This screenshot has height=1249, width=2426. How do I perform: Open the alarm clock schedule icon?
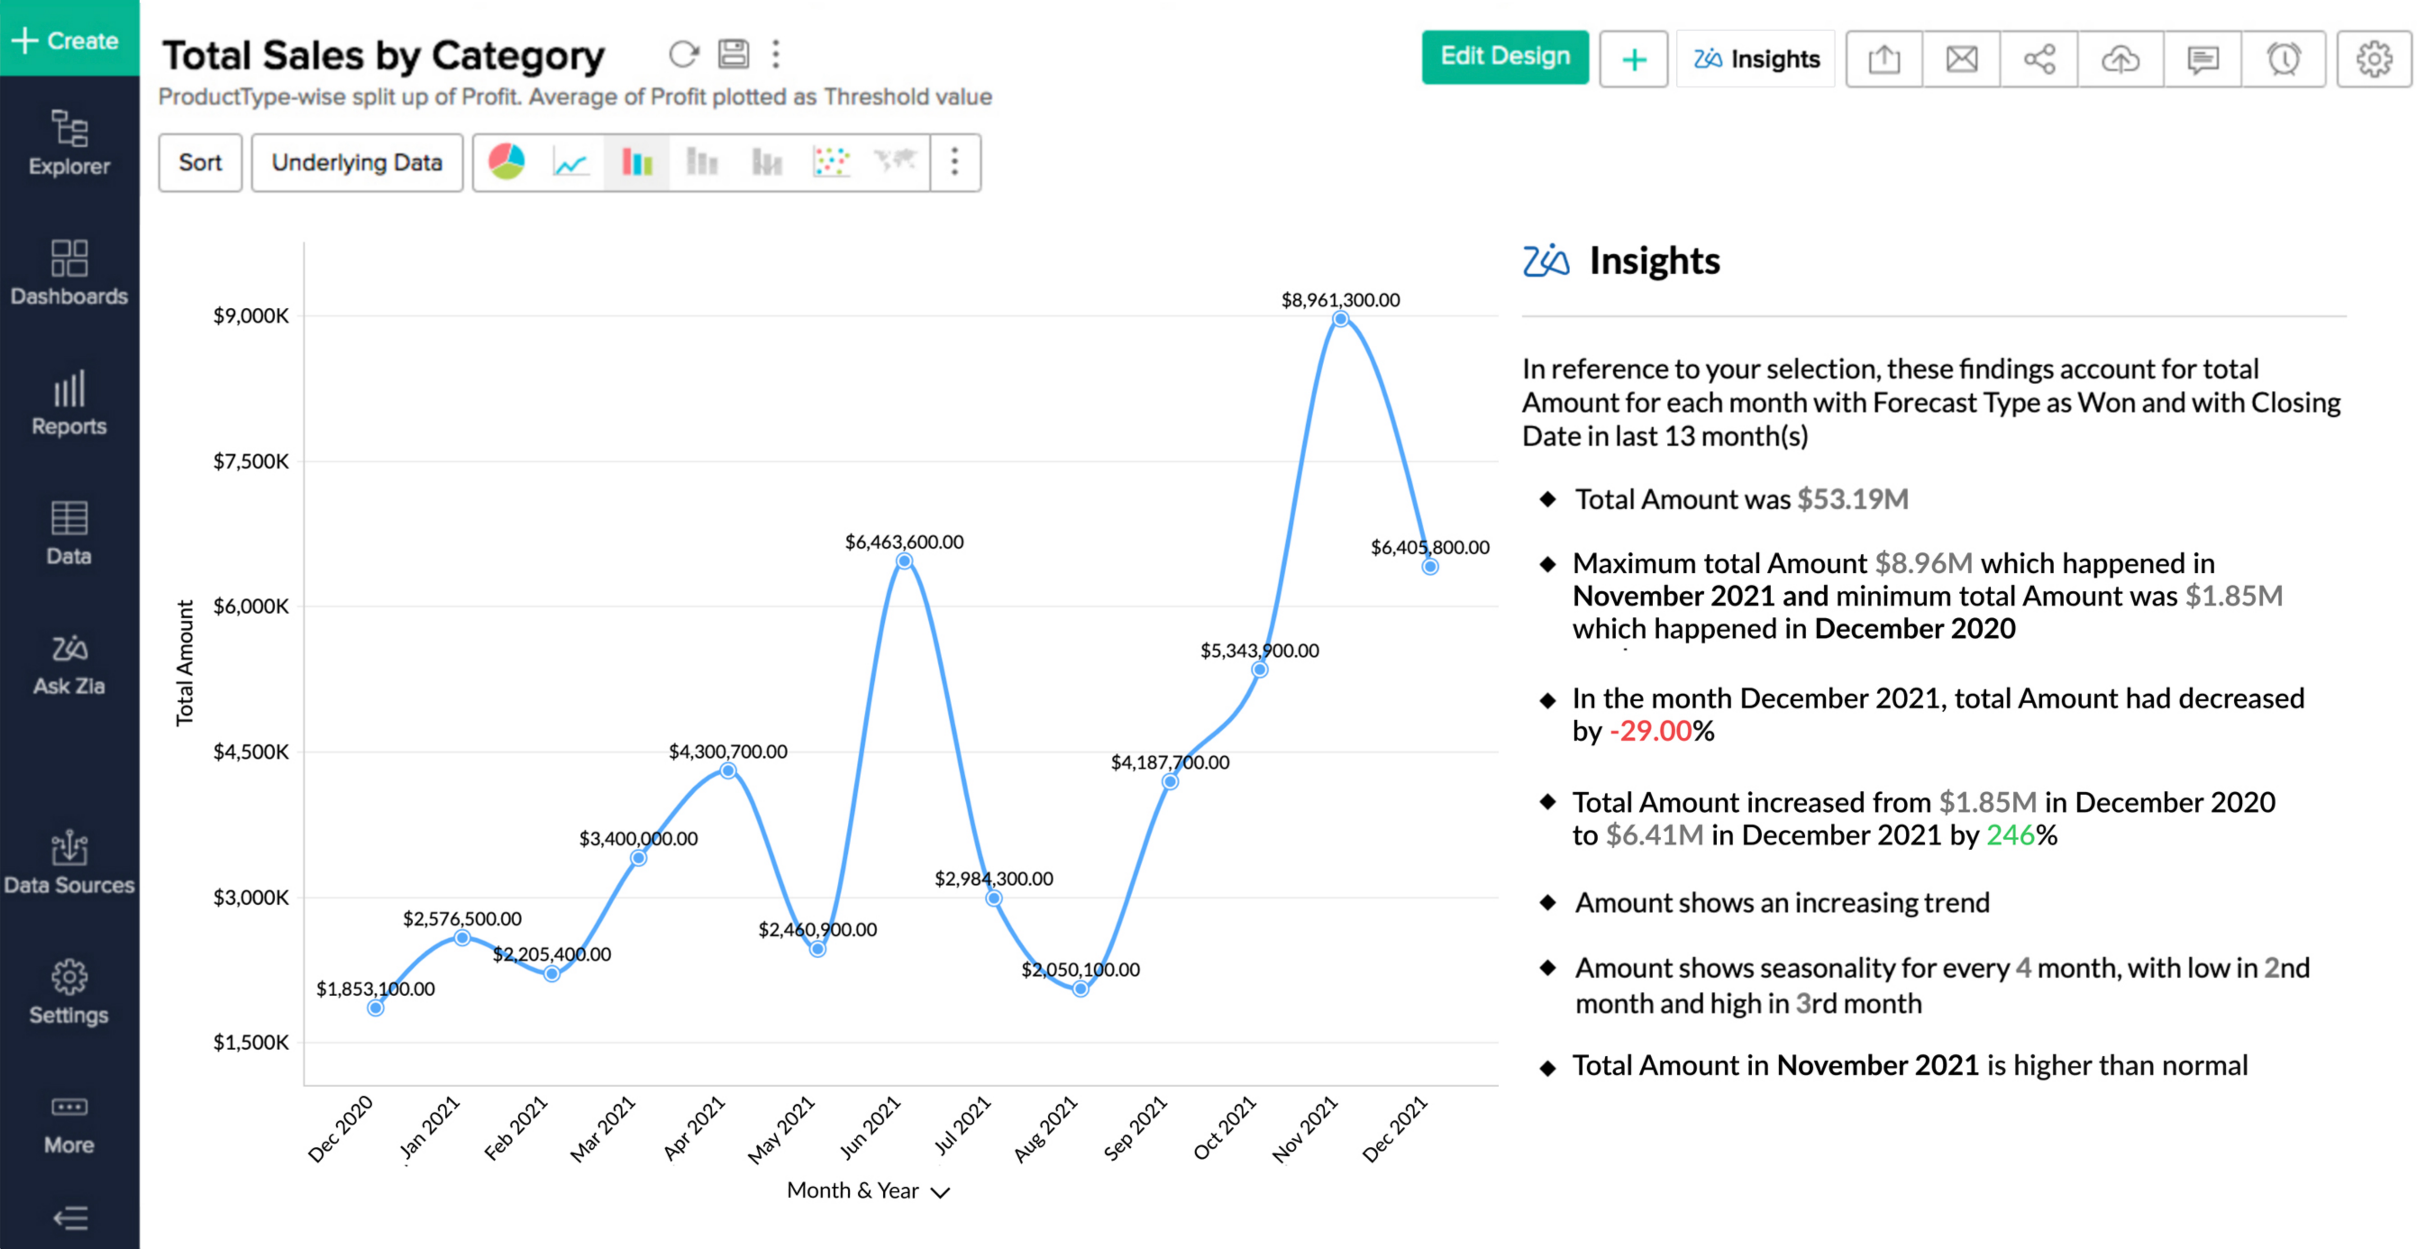[2283, 59]
